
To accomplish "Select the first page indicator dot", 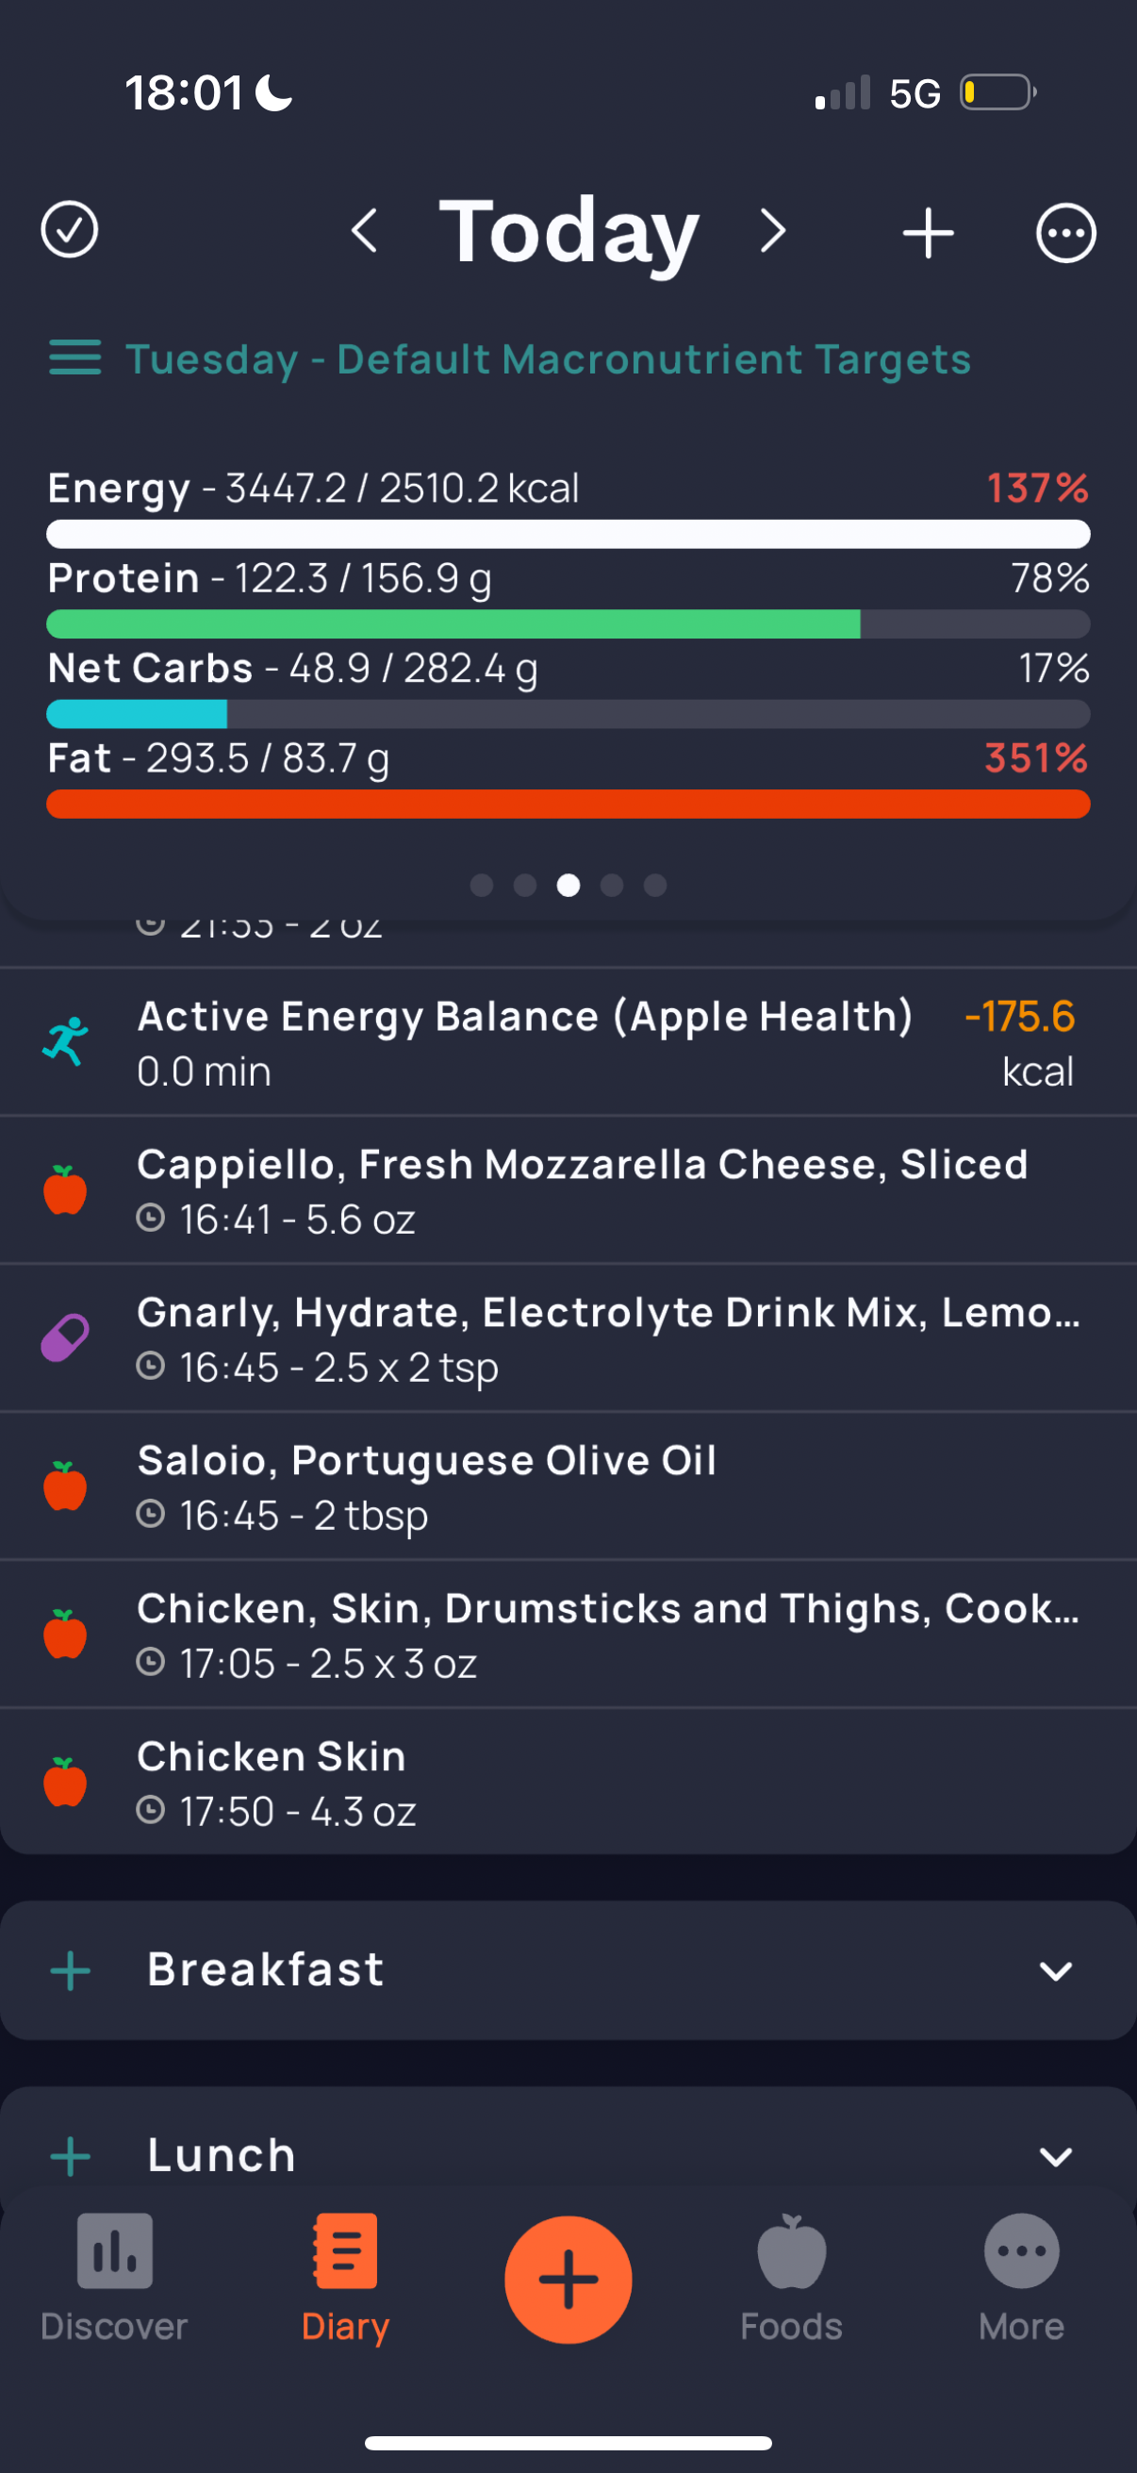I will tap(482, 885).
